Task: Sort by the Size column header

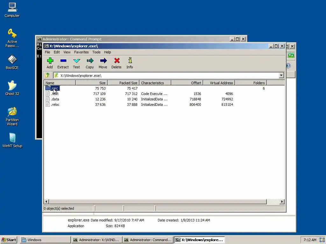Action: [91, 83]
